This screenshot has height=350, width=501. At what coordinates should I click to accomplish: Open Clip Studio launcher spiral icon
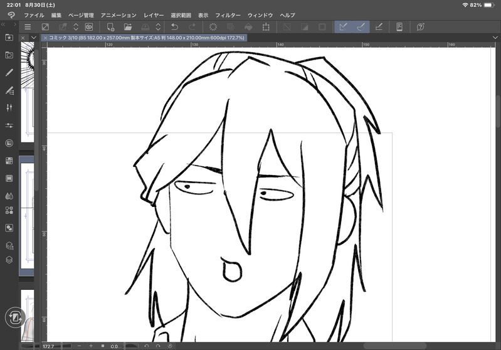89,27
